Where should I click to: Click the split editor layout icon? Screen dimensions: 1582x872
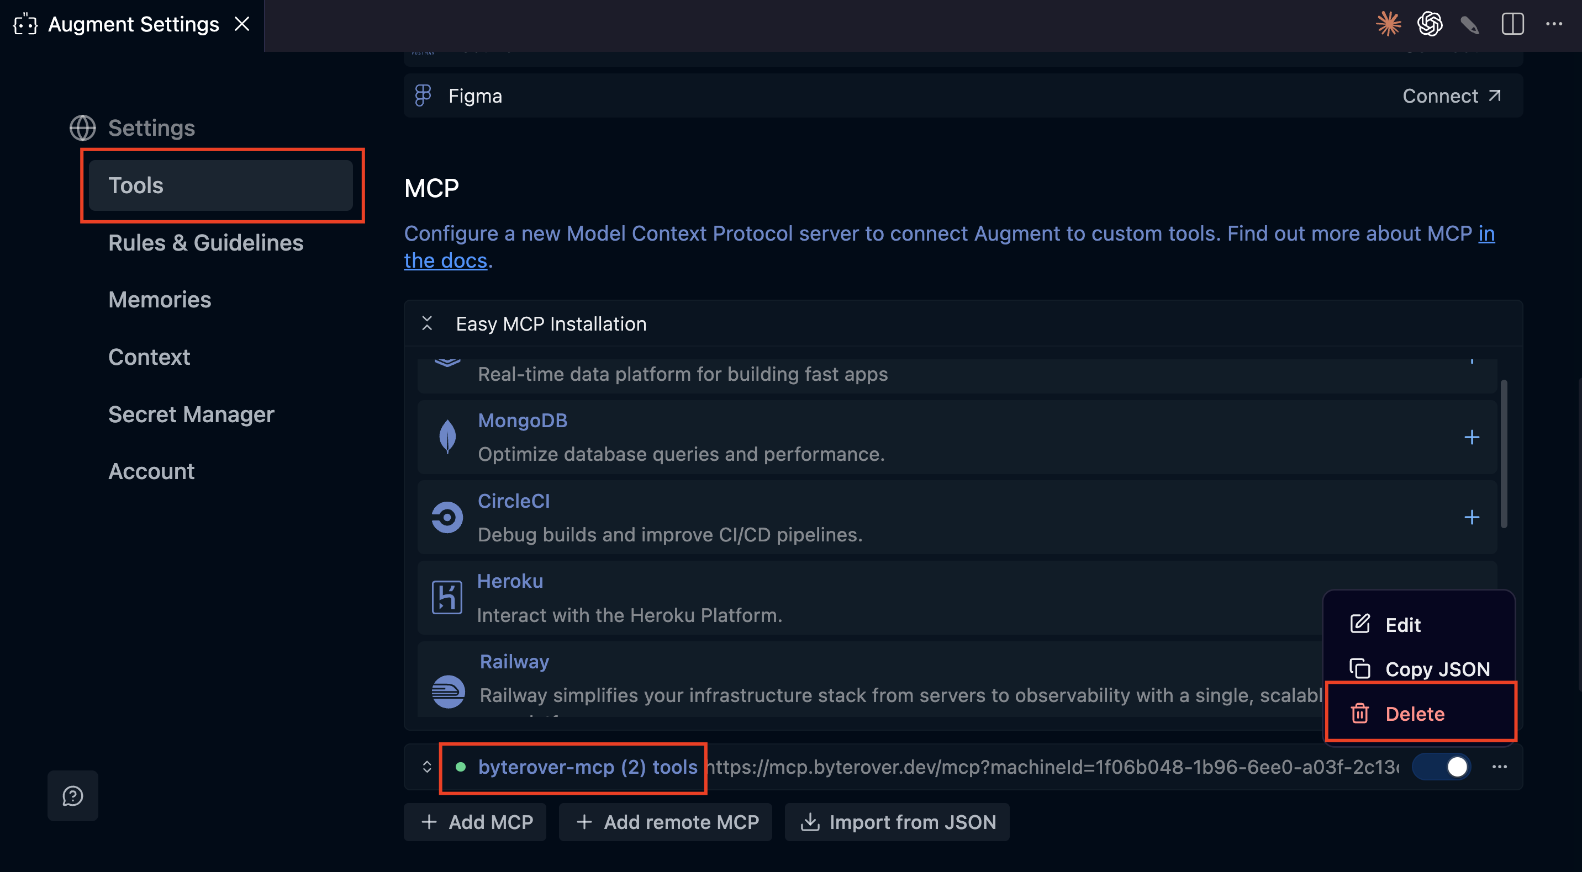tap(1512, 24)
